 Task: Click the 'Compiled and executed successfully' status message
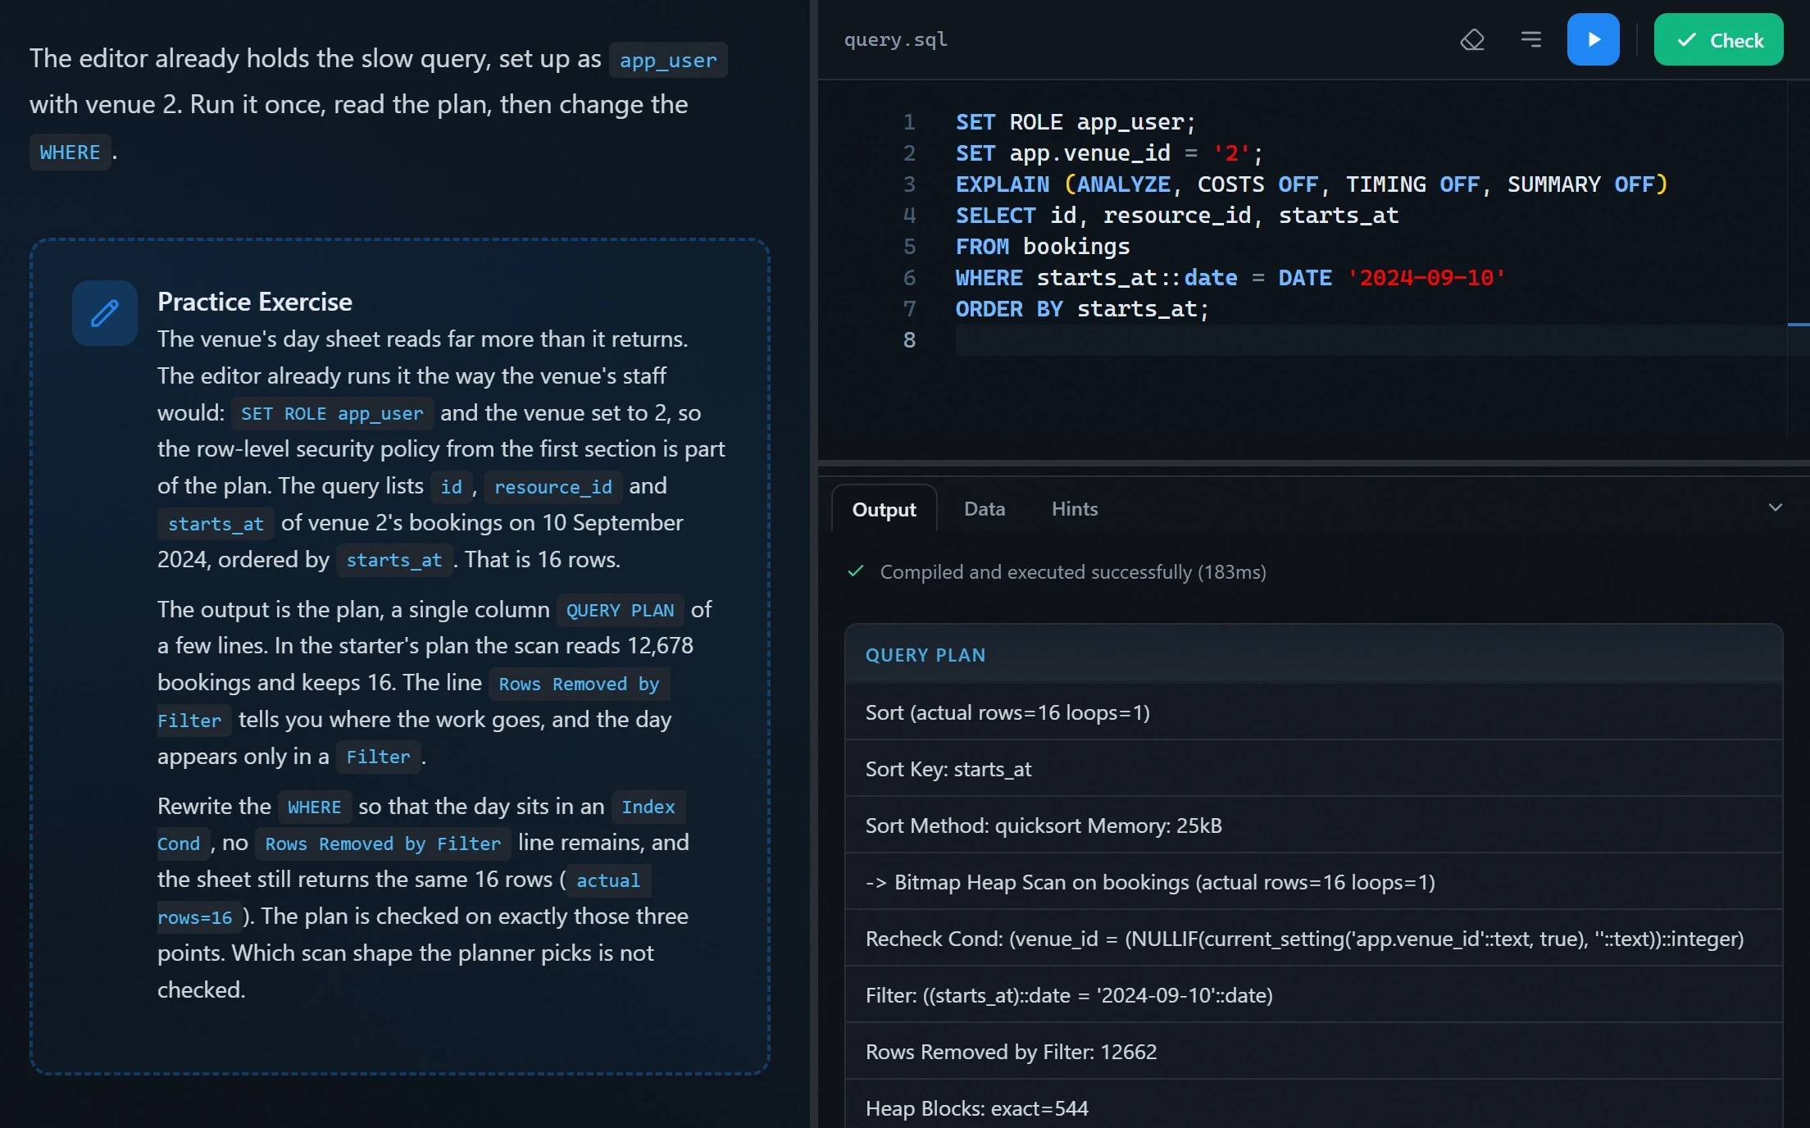click(x=1072, y=571)
